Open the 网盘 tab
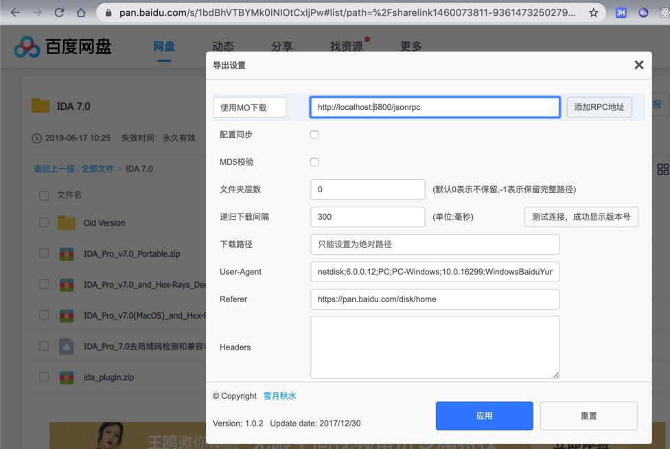This screenshot has width=670, height=449. click(x=164, y=46)
